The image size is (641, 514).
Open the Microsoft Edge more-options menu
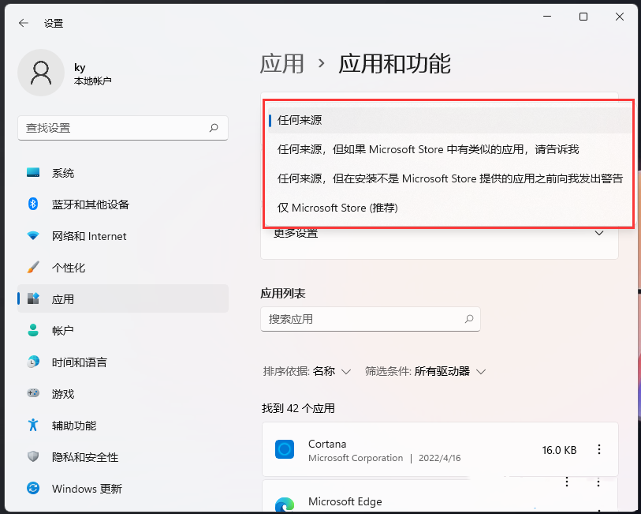click(598, 482)
